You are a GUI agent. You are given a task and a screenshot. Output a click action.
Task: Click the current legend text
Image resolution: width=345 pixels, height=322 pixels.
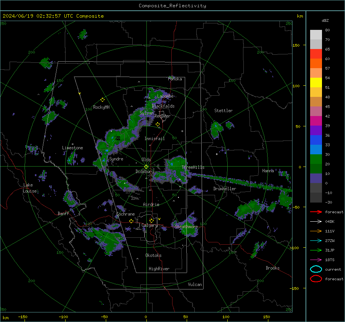coord(333,269)
